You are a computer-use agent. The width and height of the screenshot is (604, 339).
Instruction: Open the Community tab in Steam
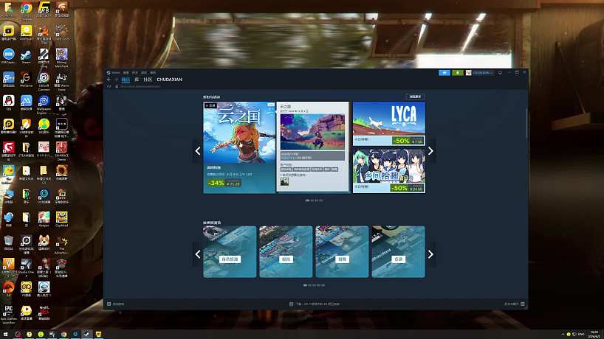(x=148, y=80)
